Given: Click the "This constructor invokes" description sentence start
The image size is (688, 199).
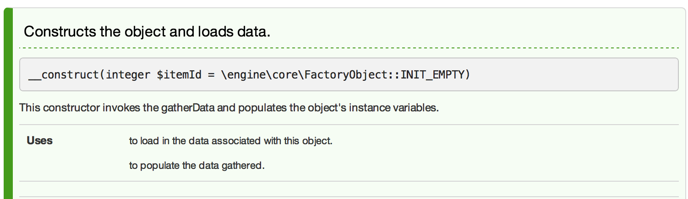Looking at the screenshot, I should click(60, 109).
